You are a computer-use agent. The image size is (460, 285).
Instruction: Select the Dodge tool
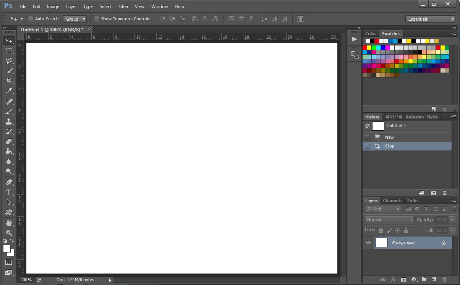click(9, 171)
